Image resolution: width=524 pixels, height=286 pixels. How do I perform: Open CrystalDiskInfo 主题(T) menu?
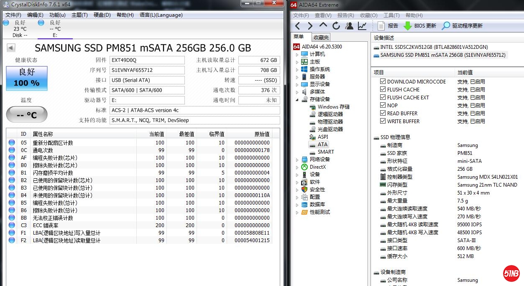(x=79, y=15)
